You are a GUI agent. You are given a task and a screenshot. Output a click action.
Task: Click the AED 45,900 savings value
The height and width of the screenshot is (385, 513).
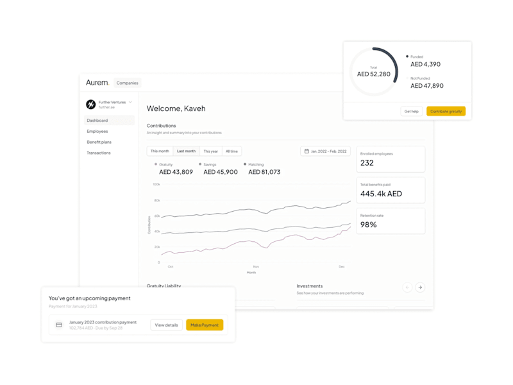221,172
